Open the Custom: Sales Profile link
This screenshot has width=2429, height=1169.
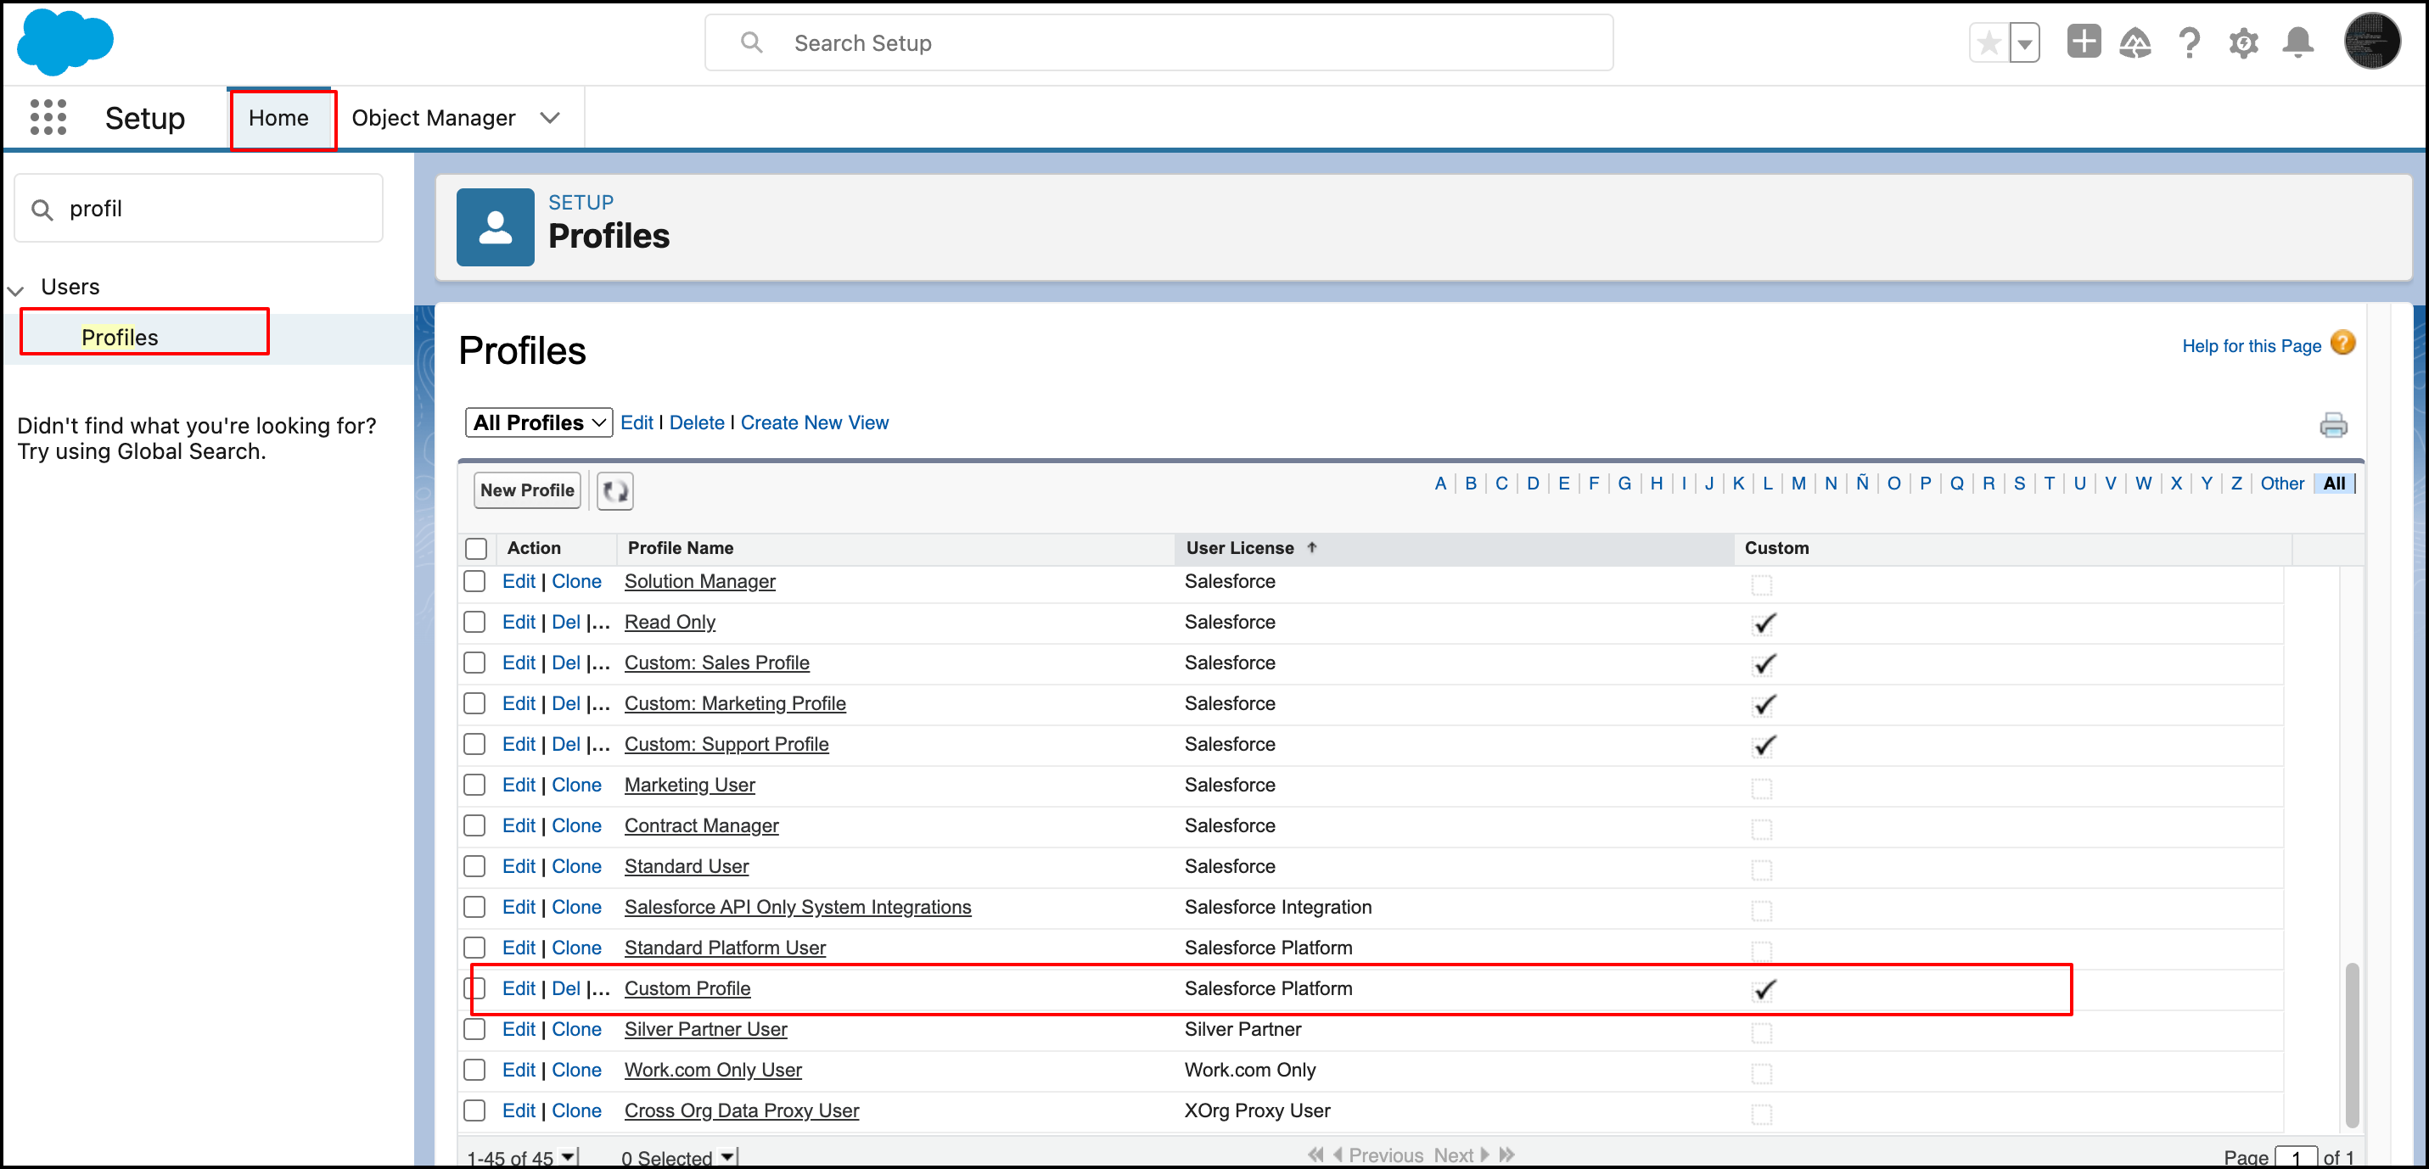click(x=716, y=663)
